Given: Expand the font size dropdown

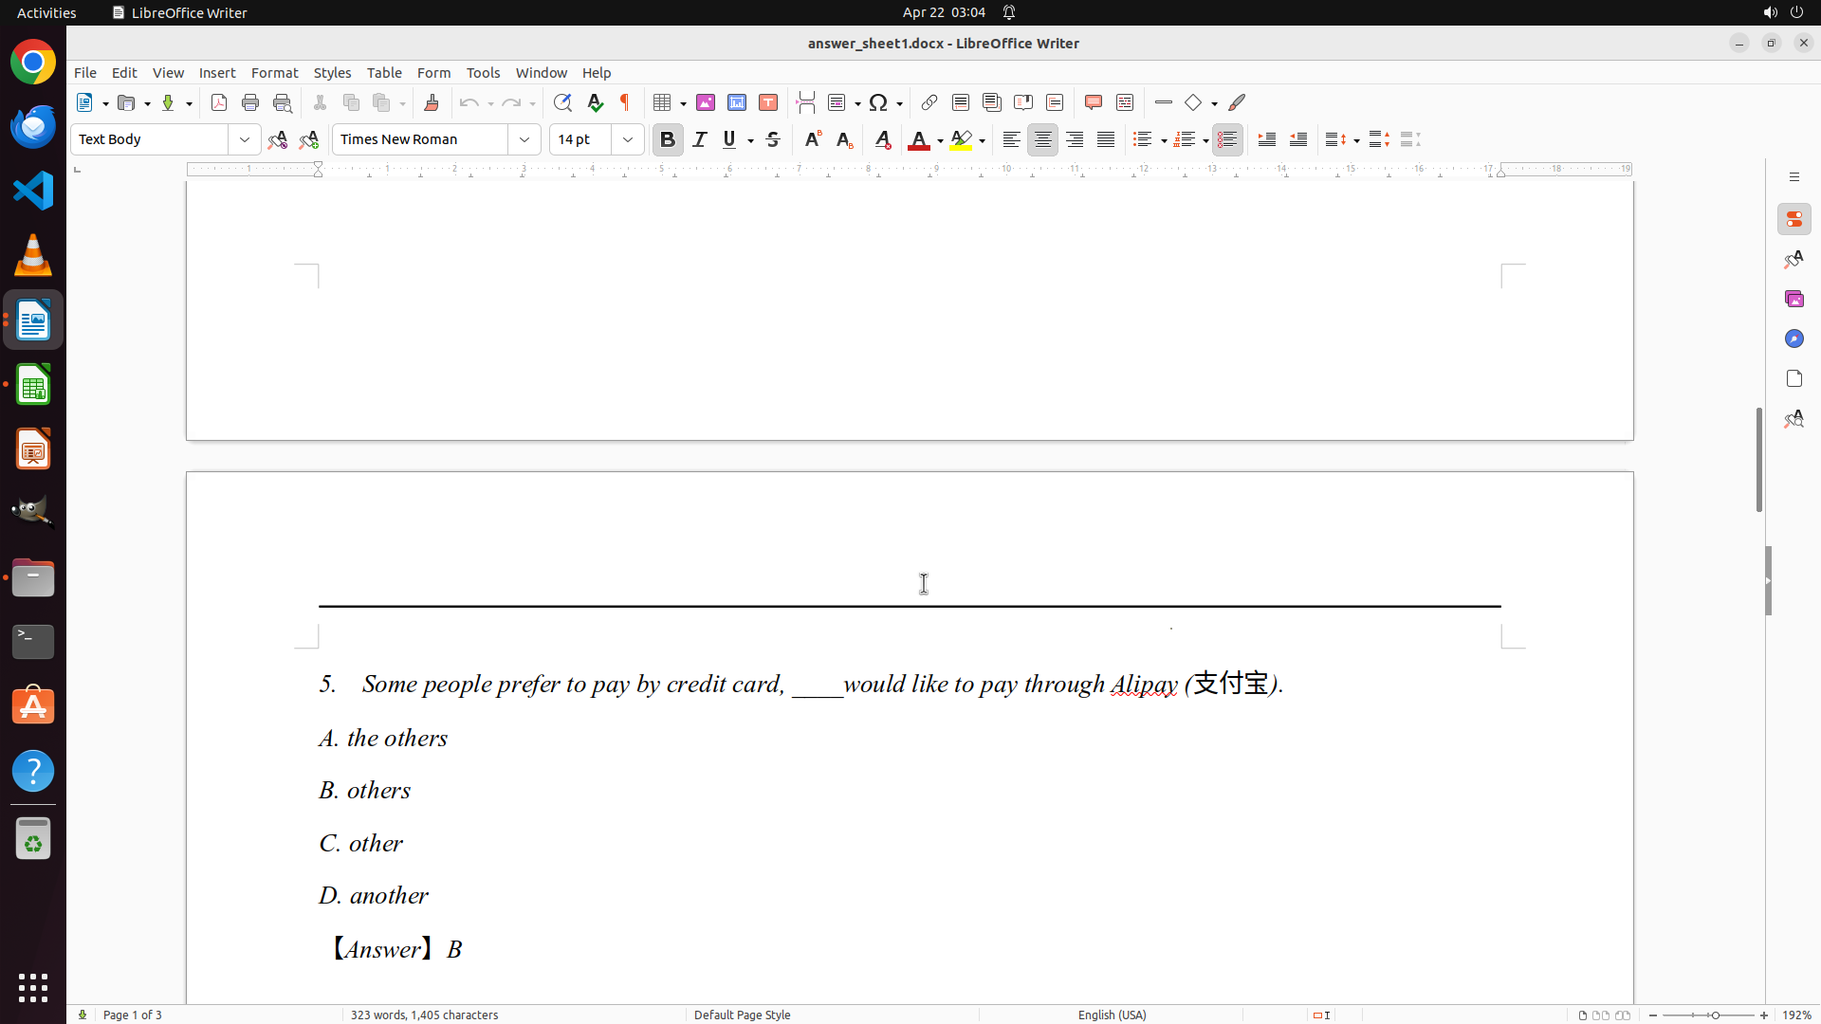Looking at the screenshot, I should click(628, 139).
